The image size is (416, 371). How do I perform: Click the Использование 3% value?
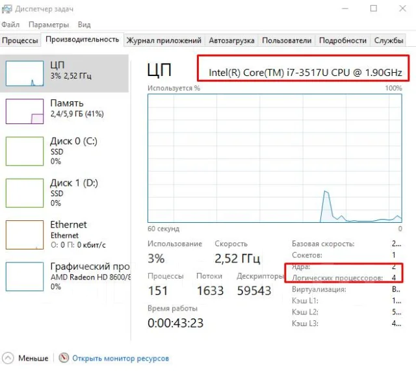click(x=156, y=259)
